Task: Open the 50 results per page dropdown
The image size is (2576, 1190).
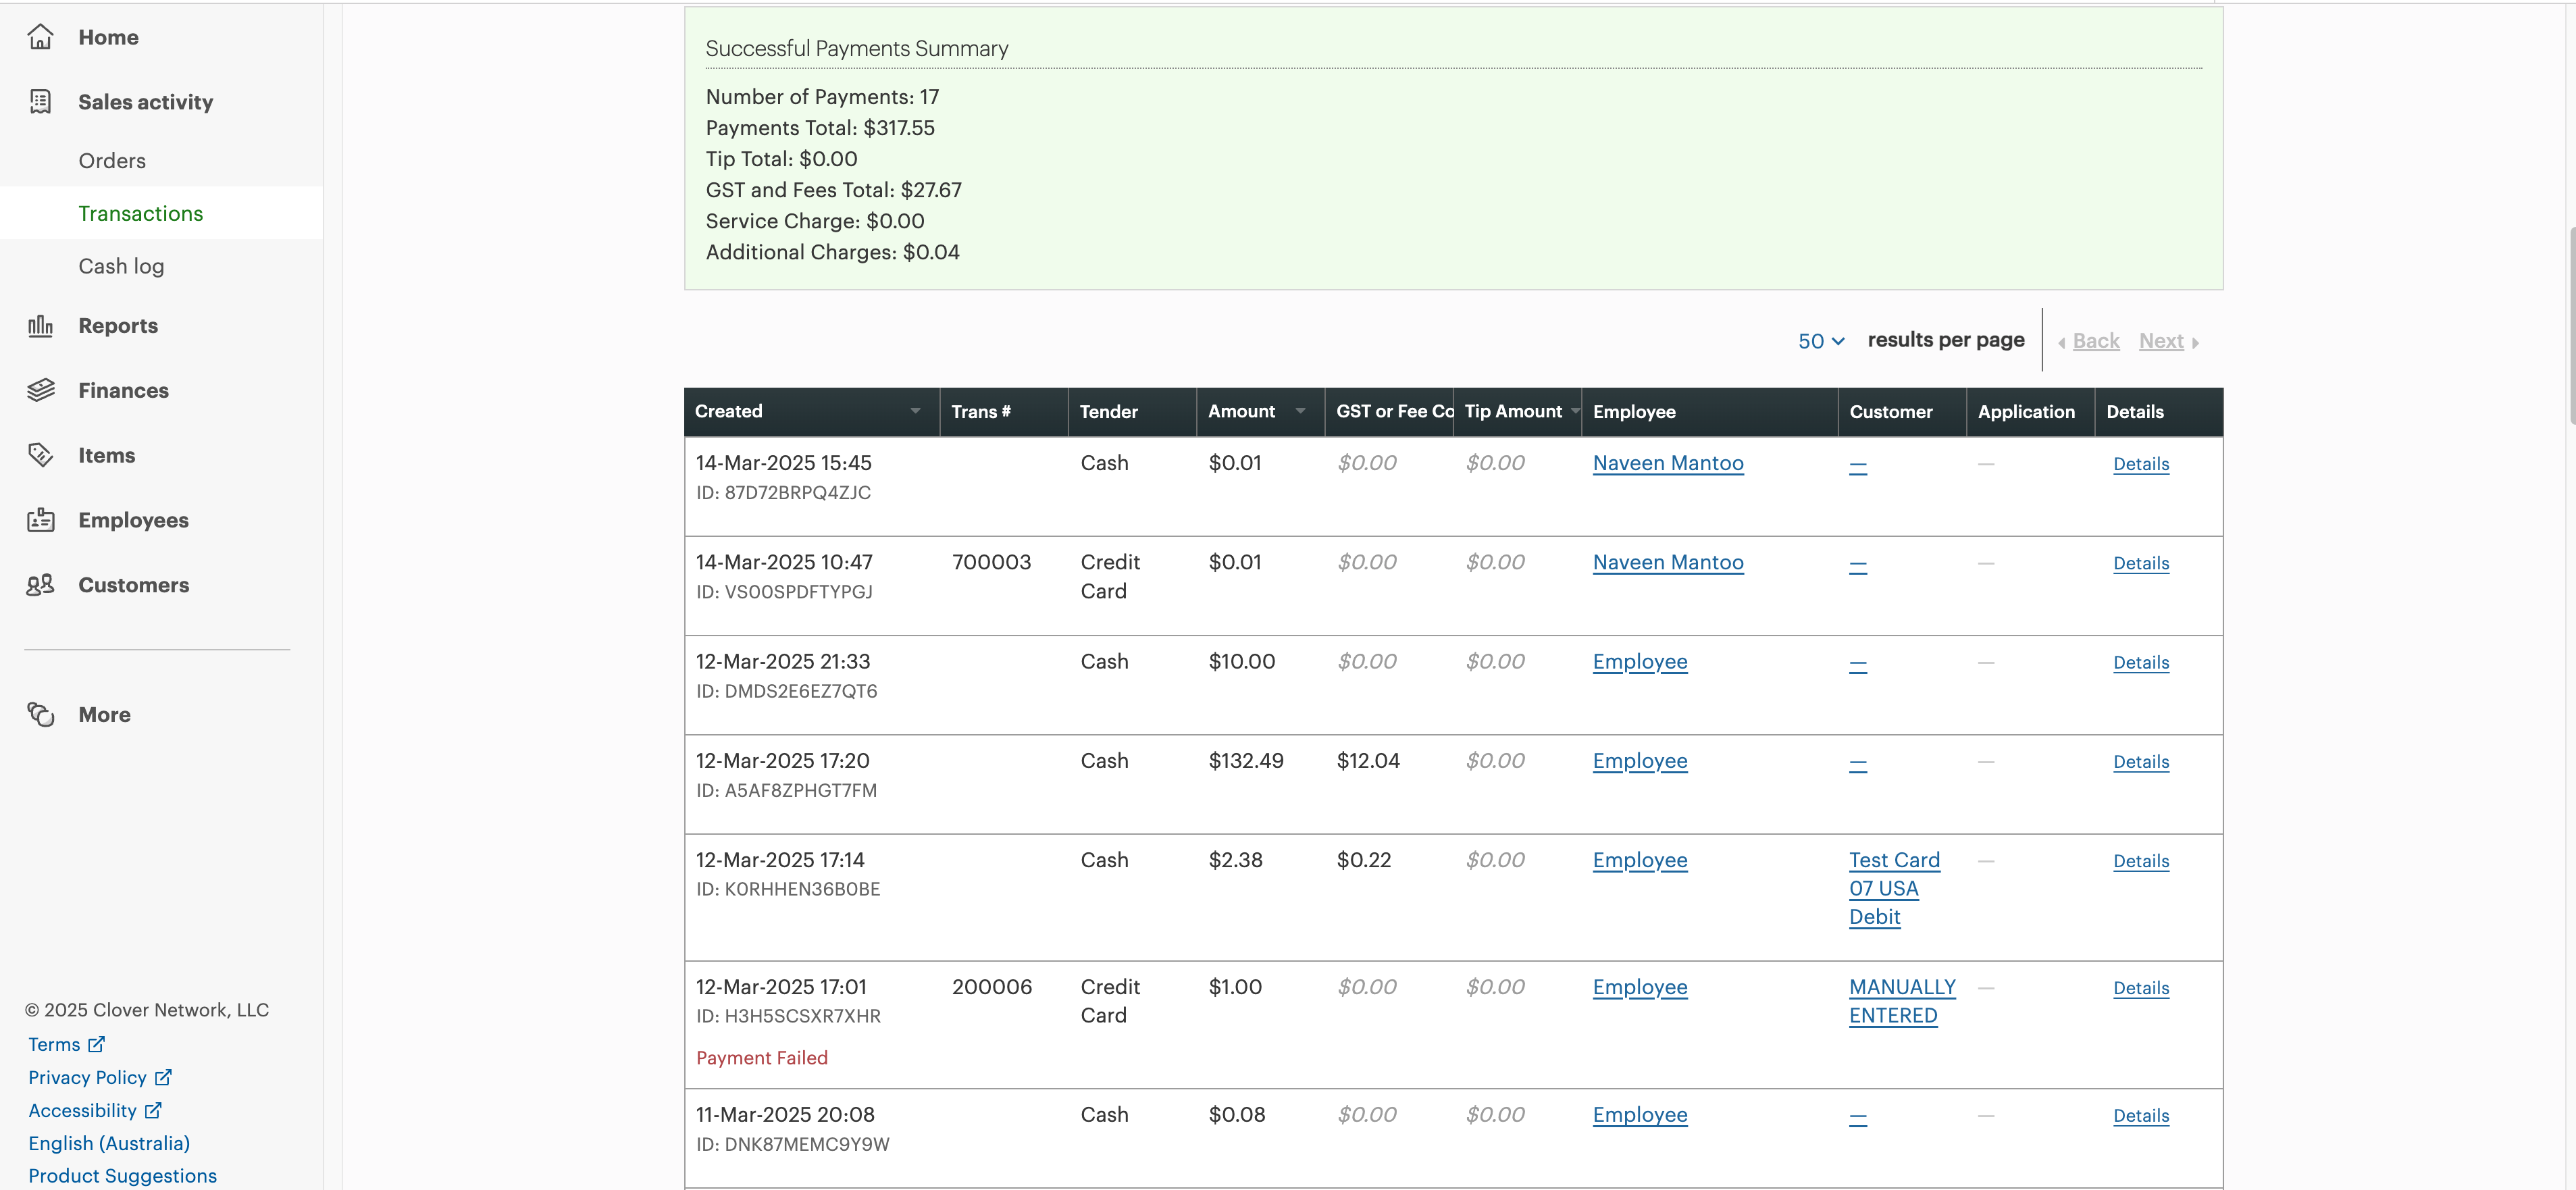Action: point(1820,341)
